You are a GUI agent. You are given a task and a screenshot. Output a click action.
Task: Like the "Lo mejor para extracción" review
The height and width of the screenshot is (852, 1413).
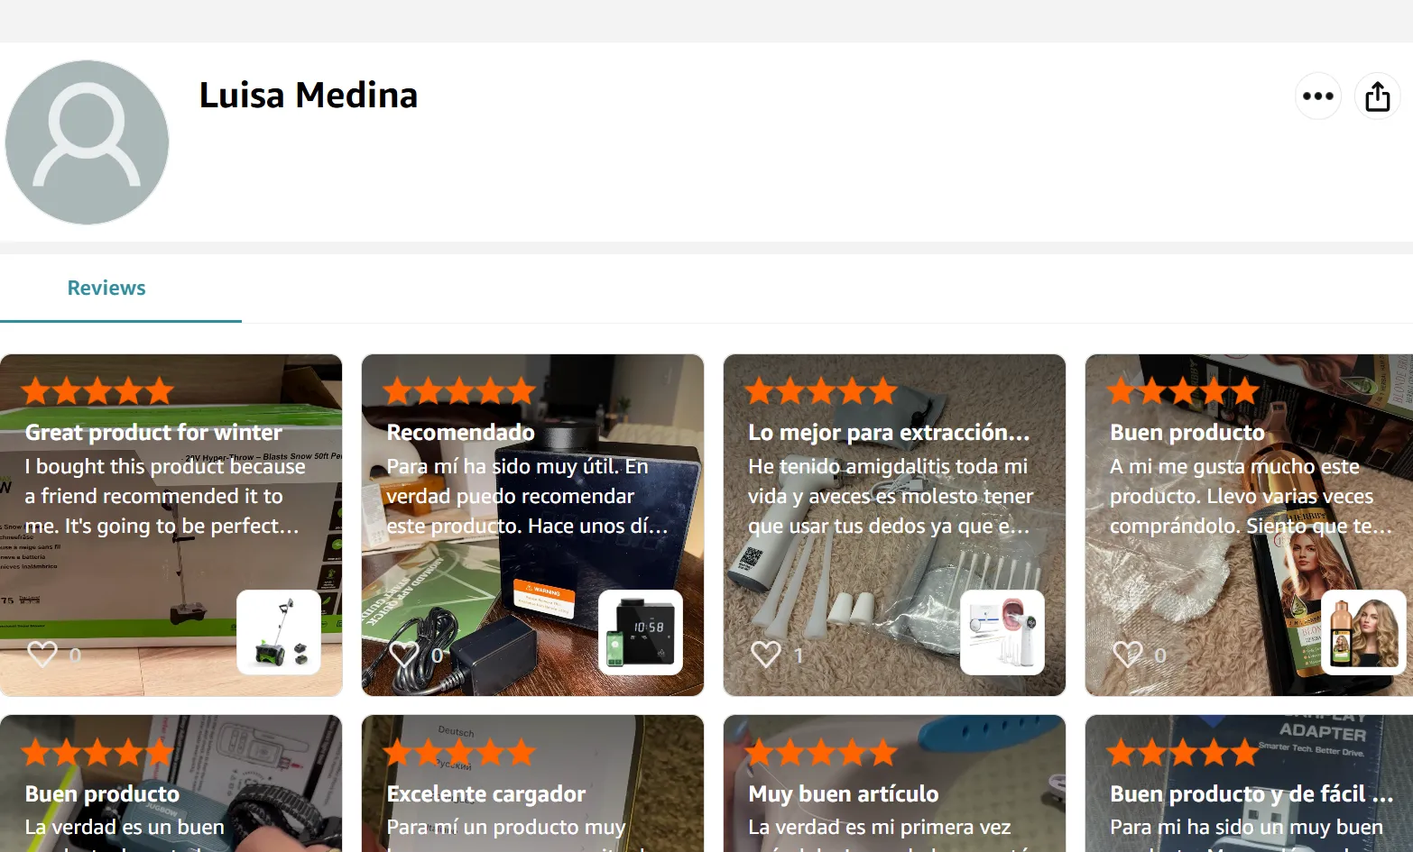coord(766,655)
